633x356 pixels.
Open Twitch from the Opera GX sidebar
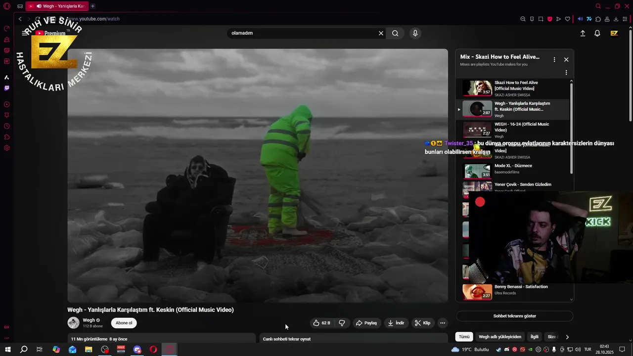(6, 88)
